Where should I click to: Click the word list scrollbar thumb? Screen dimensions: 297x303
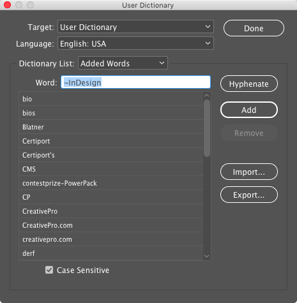click(207, 128)
